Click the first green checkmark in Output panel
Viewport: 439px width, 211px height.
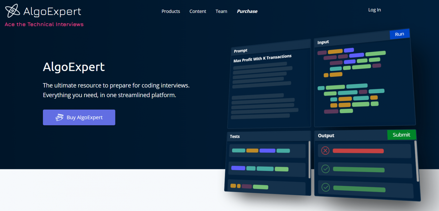click(326, 169)
